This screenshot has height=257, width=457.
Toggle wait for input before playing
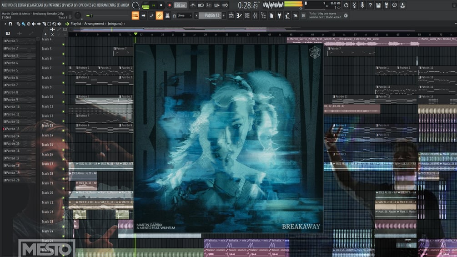click(x=201, y=5)
